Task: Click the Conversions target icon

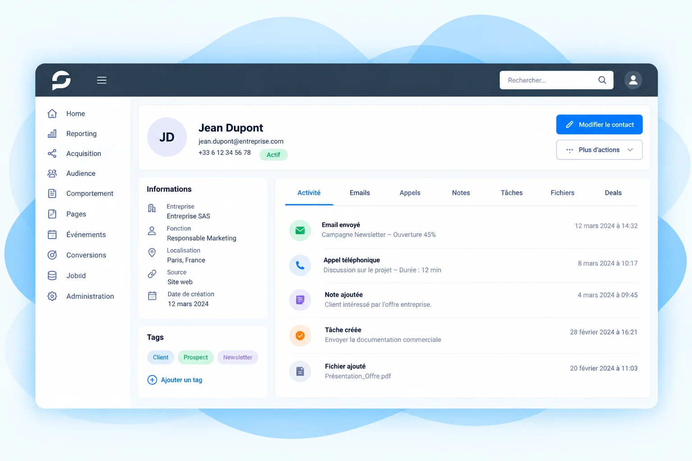Action: (52, 255)
